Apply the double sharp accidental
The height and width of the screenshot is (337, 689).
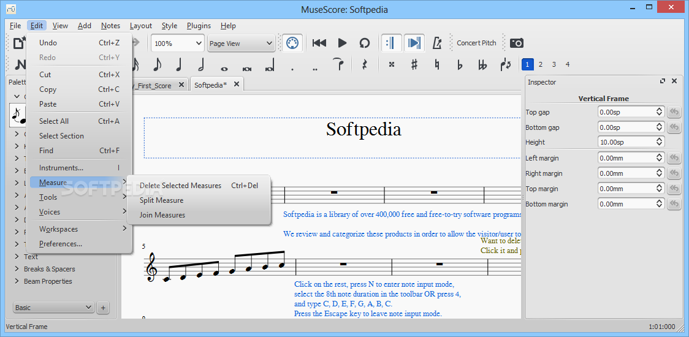coord(392,64)
